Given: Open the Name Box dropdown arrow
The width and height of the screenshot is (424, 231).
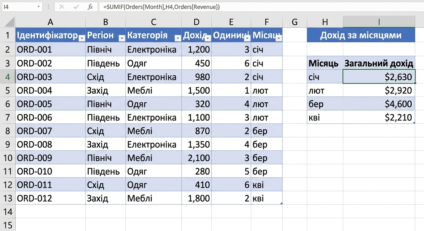Looking at the screenshot, I should click(x=39, y=7).
